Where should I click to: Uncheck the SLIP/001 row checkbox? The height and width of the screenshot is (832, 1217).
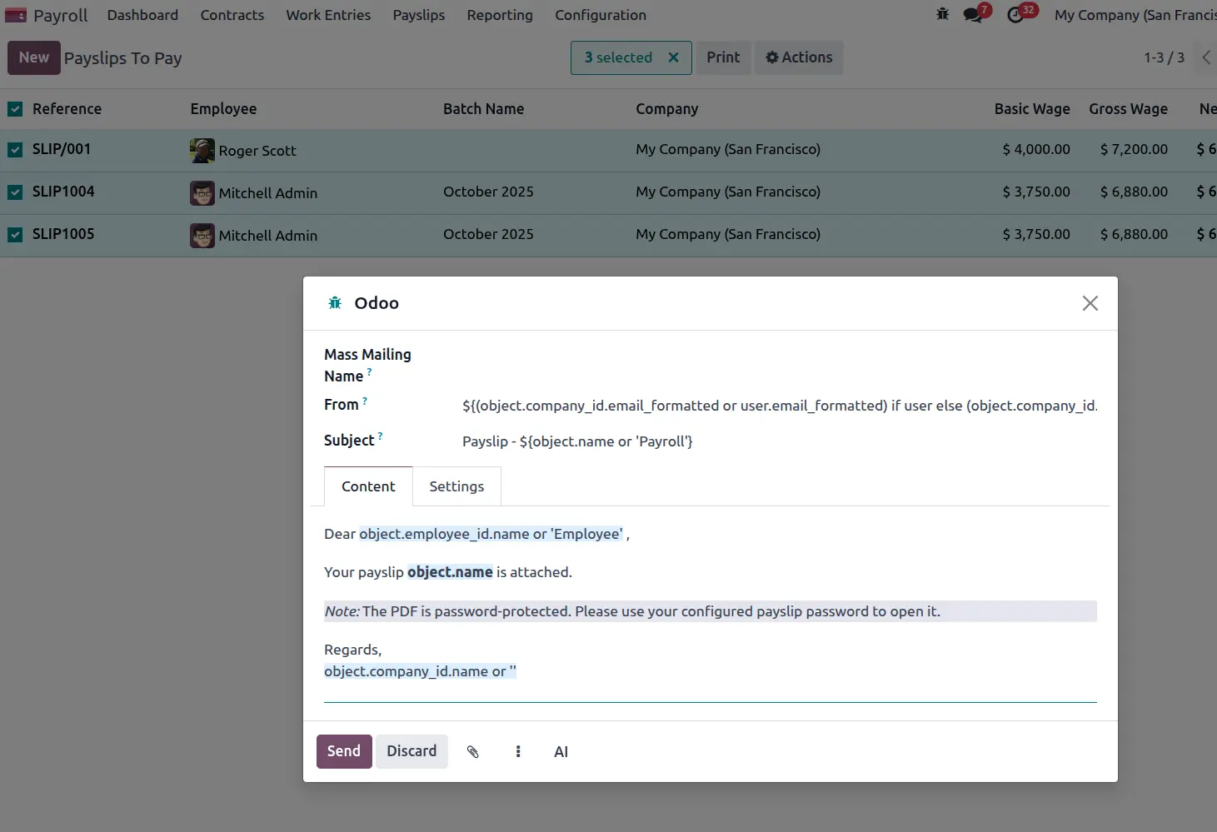(15, 150)
